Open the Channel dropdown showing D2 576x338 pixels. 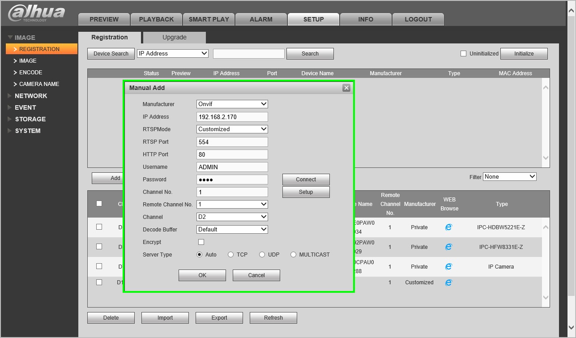coord(232,217)
